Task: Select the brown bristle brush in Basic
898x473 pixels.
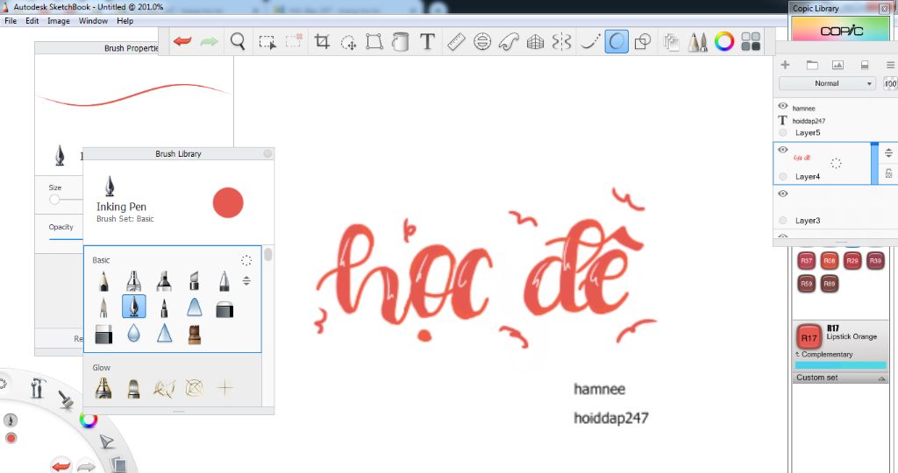Action: (x=195, y=334)
